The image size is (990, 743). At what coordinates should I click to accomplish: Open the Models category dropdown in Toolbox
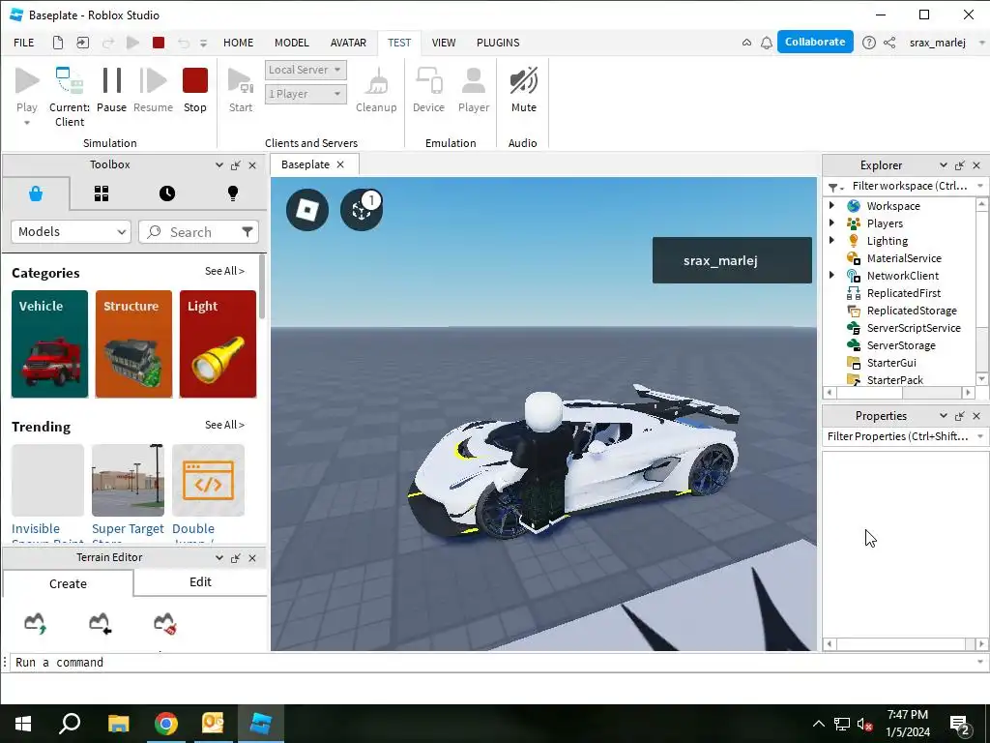71,232
